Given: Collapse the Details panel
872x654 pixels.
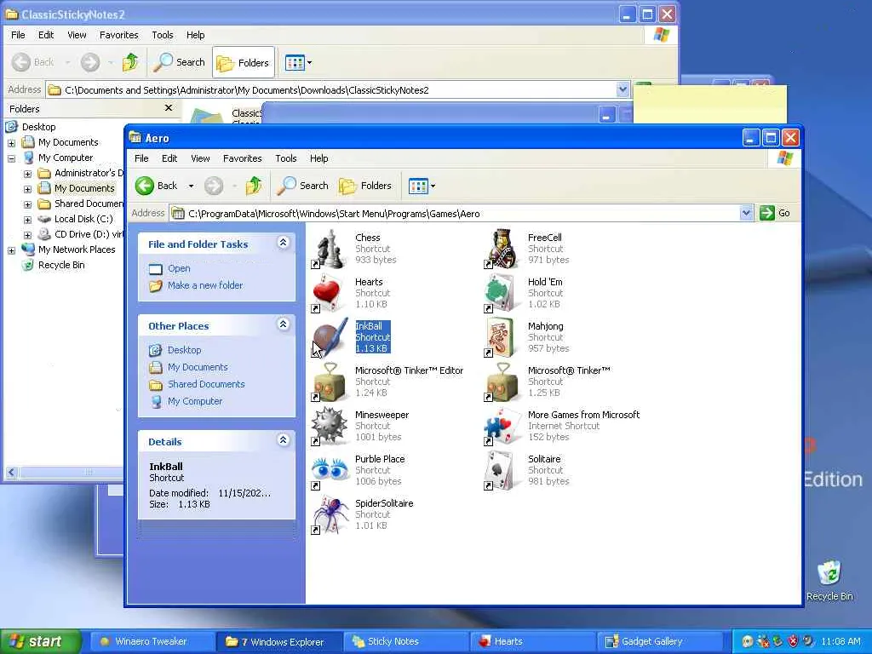Looking at the screenshot, I should [x=283, y=440].
